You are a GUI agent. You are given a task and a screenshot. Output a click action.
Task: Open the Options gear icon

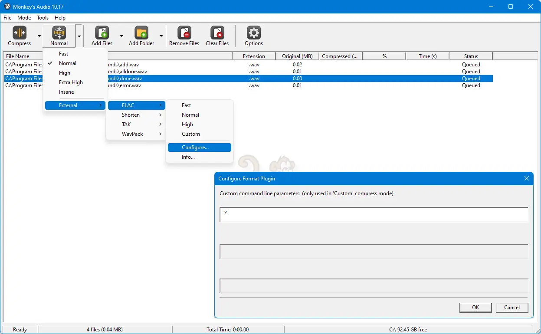tap(254, 33)
